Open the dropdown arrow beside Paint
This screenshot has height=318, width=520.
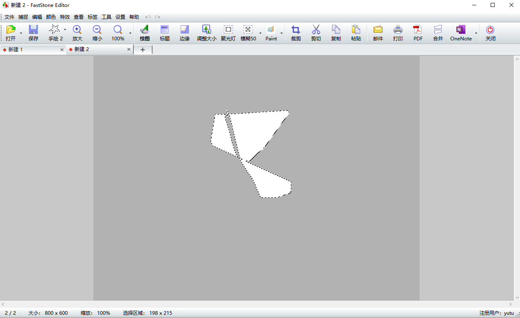[x=281, y=33]
